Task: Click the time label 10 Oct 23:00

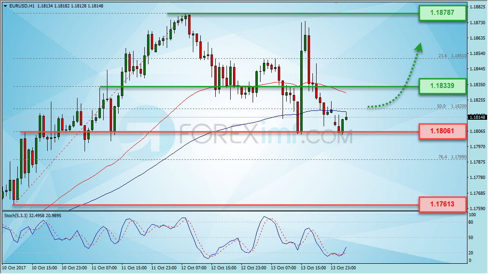Action: [x=74, y=268]
